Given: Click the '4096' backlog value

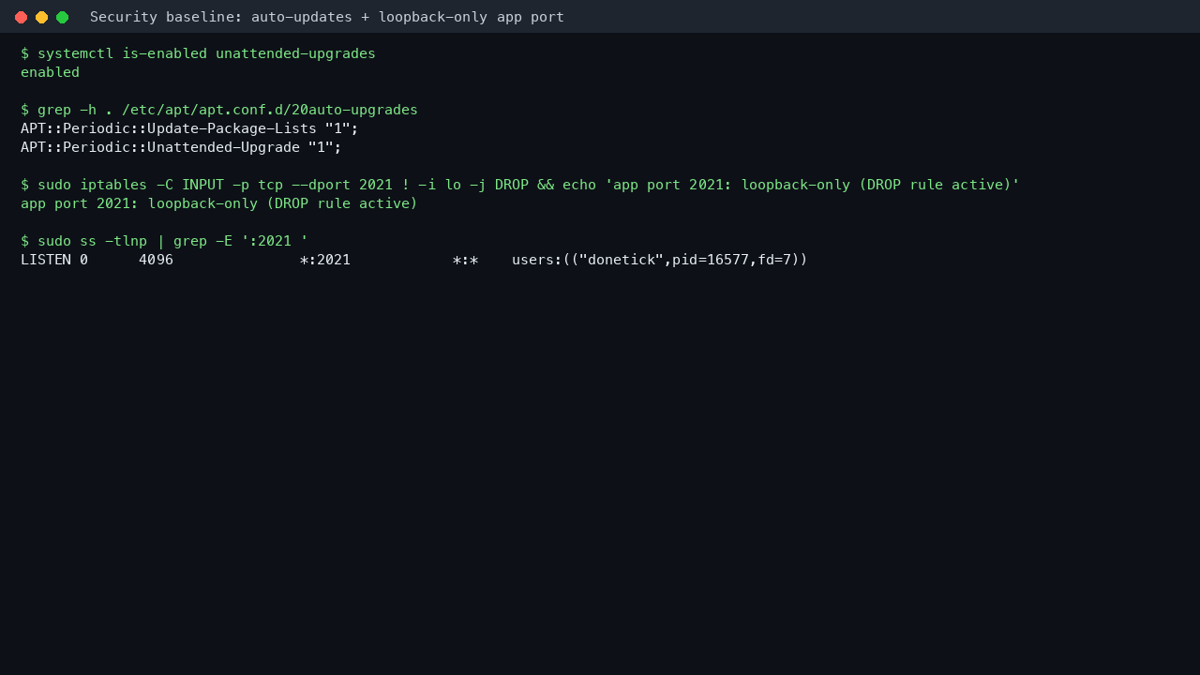Looking at the screenshot, I should (156, 260).
